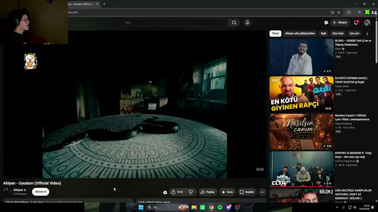Click the Blok3 channel name
Screen dimensions: 378x212
pyautogui.click(x=338, y=49)
